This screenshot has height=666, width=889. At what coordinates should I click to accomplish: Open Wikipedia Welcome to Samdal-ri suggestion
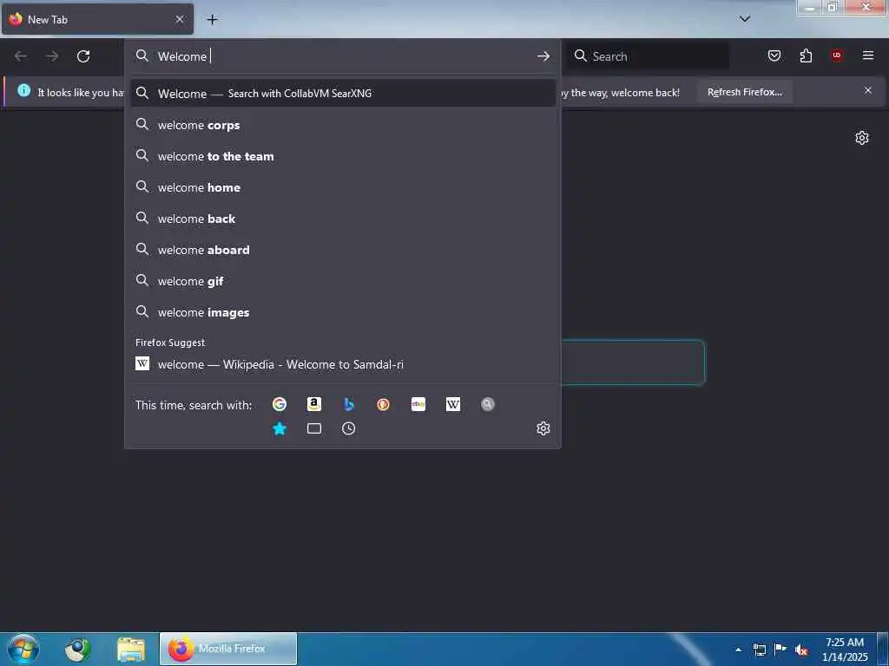(x=342, y=364)
